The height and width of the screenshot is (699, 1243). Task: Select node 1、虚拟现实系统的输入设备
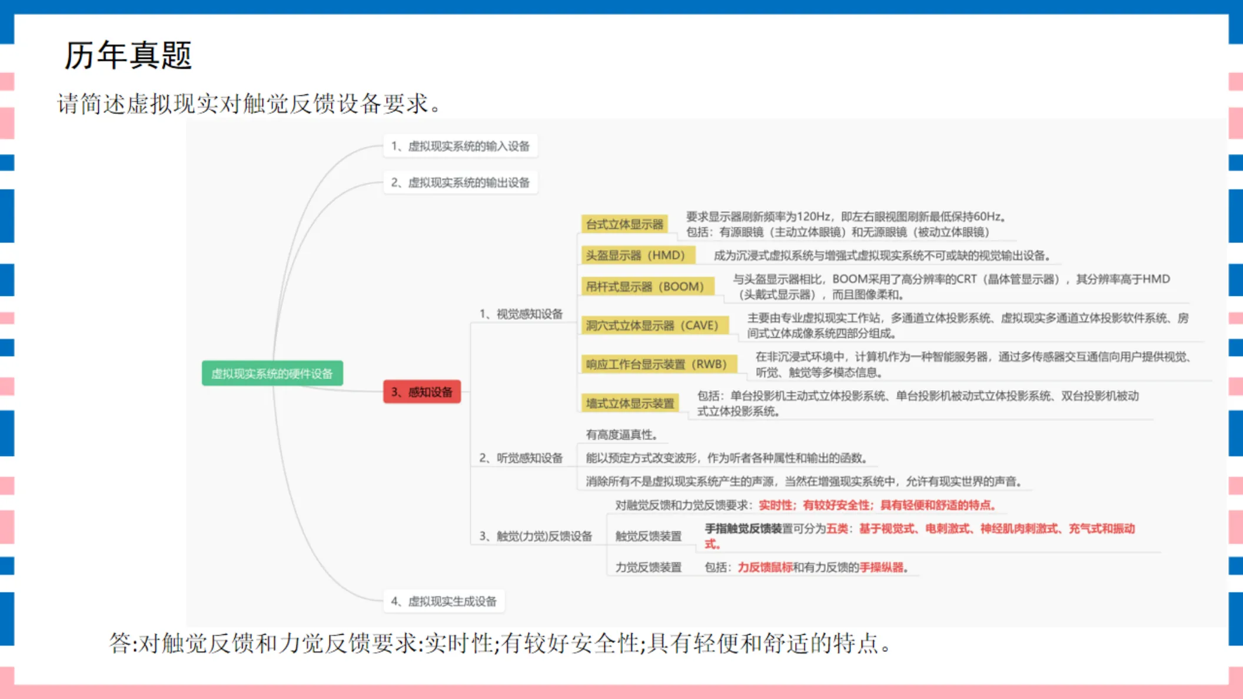point(460,146)
